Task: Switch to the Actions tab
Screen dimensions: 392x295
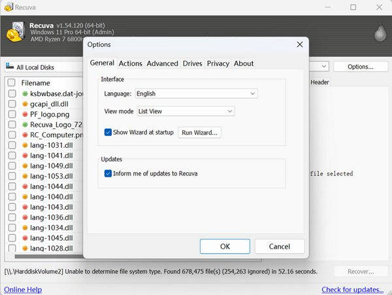Action: point(130,63)
